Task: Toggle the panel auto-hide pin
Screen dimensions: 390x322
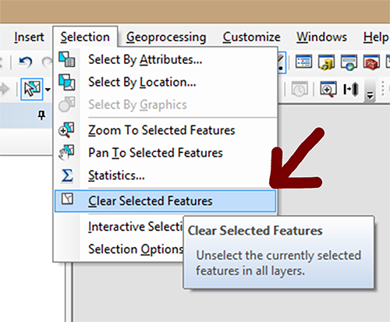Action: click(41, 115)
